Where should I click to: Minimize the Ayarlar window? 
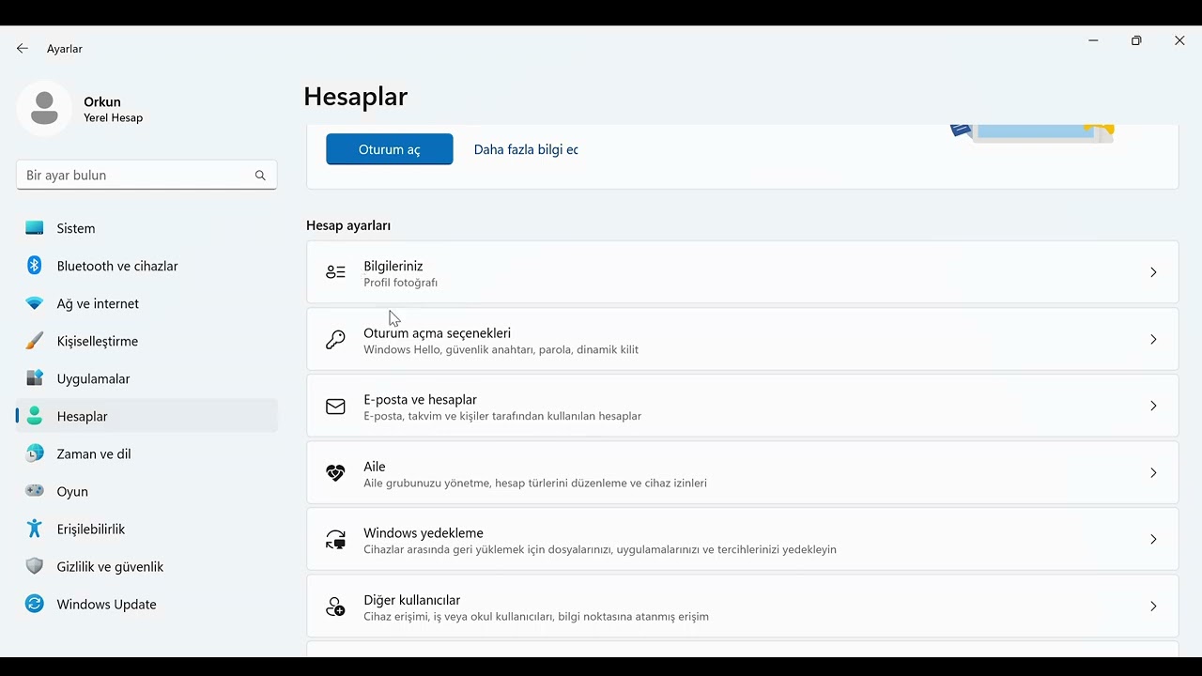coord(1093,40)
